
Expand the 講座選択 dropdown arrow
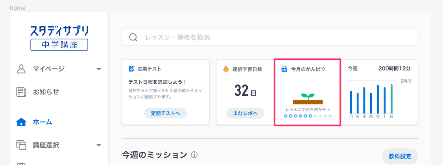(99, 145)
